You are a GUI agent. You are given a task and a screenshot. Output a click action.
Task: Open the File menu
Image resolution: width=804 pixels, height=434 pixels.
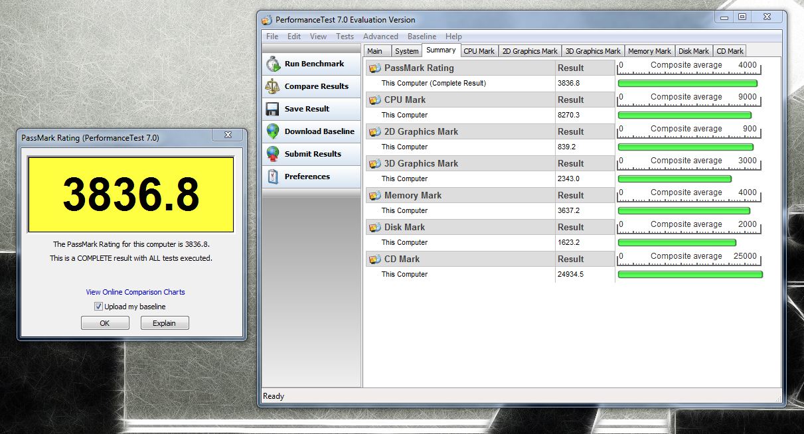click(x=272, y=36)
